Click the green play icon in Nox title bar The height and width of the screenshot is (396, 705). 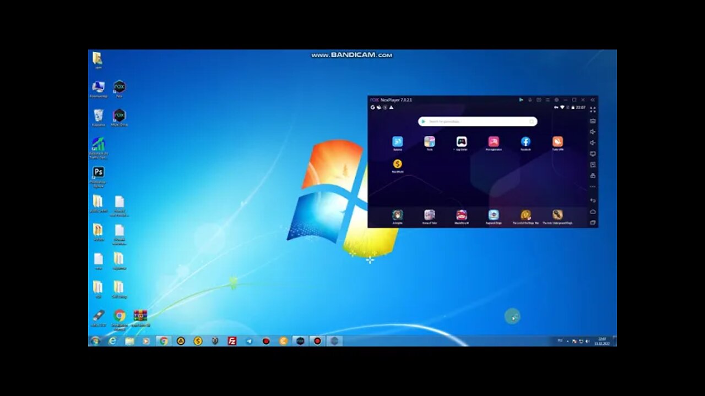pos(520,100)
